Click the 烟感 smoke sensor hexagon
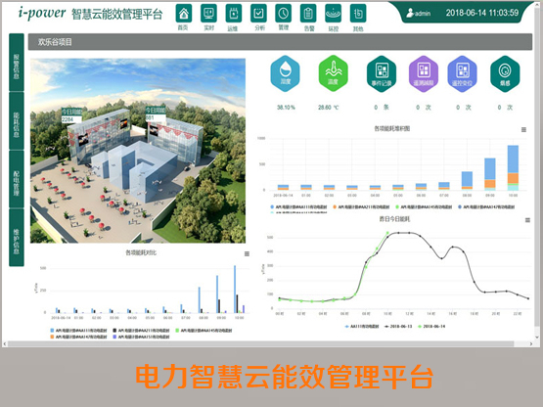This screenshot has width=543, height=407. coord(505,73)
